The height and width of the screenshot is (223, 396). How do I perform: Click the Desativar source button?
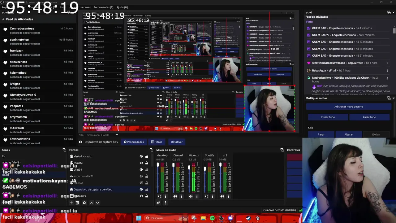point(177,142)
